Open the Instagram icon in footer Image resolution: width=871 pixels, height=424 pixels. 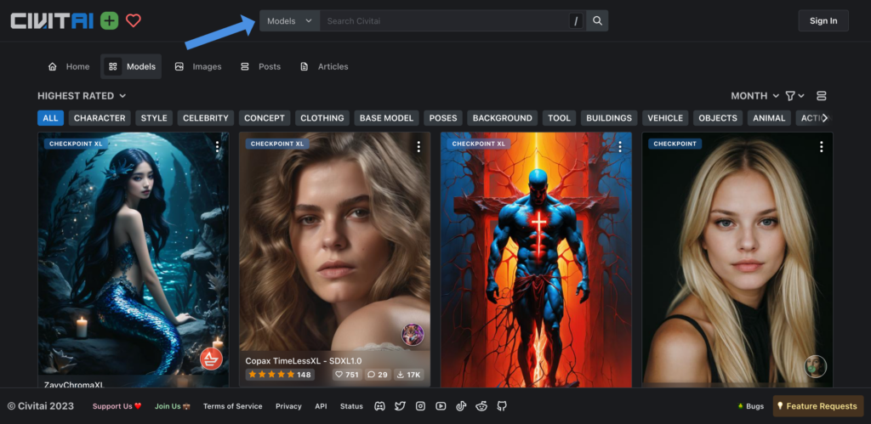tap(420, 406)
